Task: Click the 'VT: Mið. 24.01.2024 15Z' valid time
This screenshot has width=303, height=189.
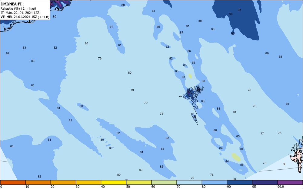Action: click(x=18, y=17)
